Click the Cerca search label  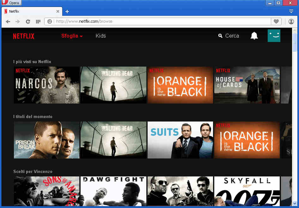tap(232, 36)
